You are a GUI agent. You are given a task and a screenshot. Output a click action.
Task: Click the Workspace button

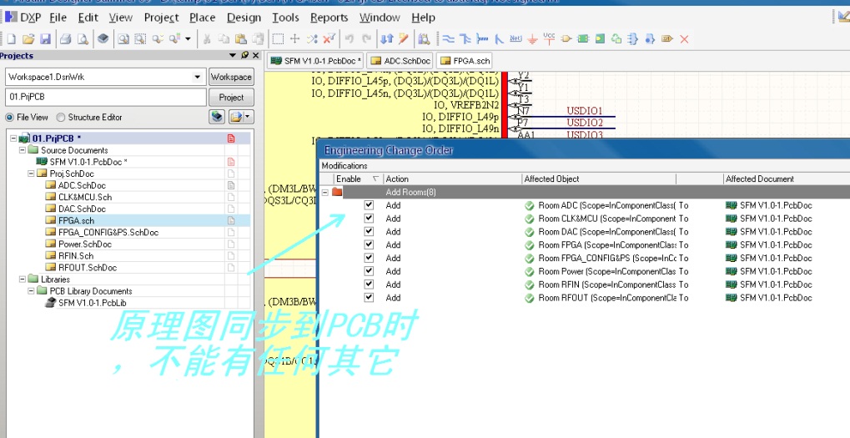click(231, 77)
